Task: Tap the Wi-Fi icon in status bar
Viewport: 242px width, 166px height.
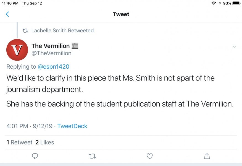Action: coord(214,3)
